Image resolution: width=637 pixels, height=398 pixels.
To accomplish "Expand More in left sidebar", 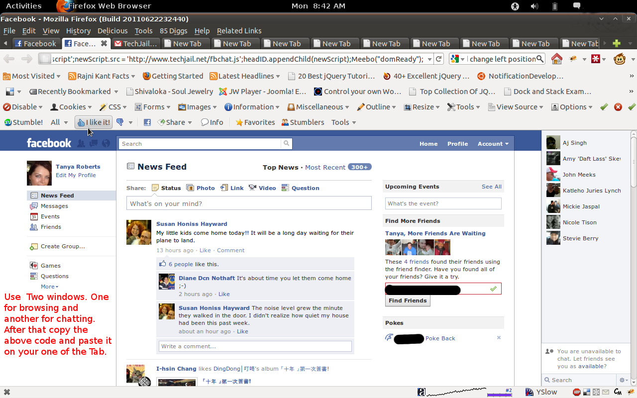I will point(50,287).
